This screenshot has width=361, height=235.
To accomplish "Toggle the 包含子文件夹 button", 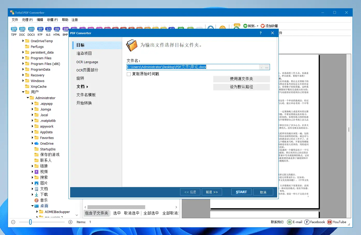I will click(x=97, y=213).
